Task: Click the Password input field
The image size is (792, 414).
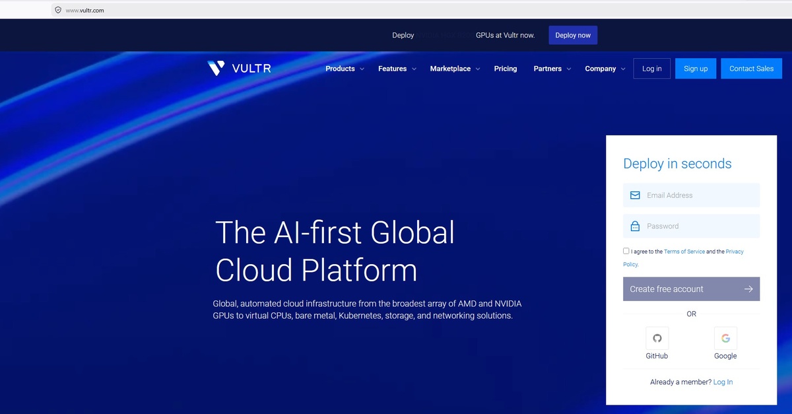Action: [691, 226]
